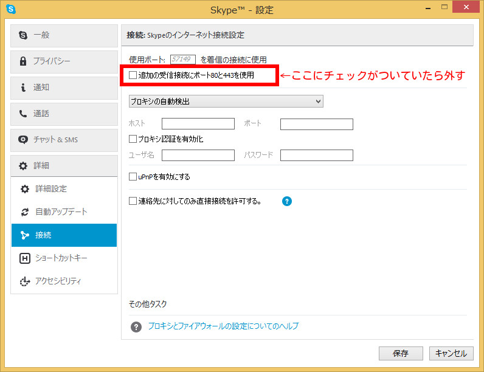This screenshot has width=484, height=372.
Task: Select 詳細設定 sub-item
Action: pyautogui.click(x=64, y=189)
